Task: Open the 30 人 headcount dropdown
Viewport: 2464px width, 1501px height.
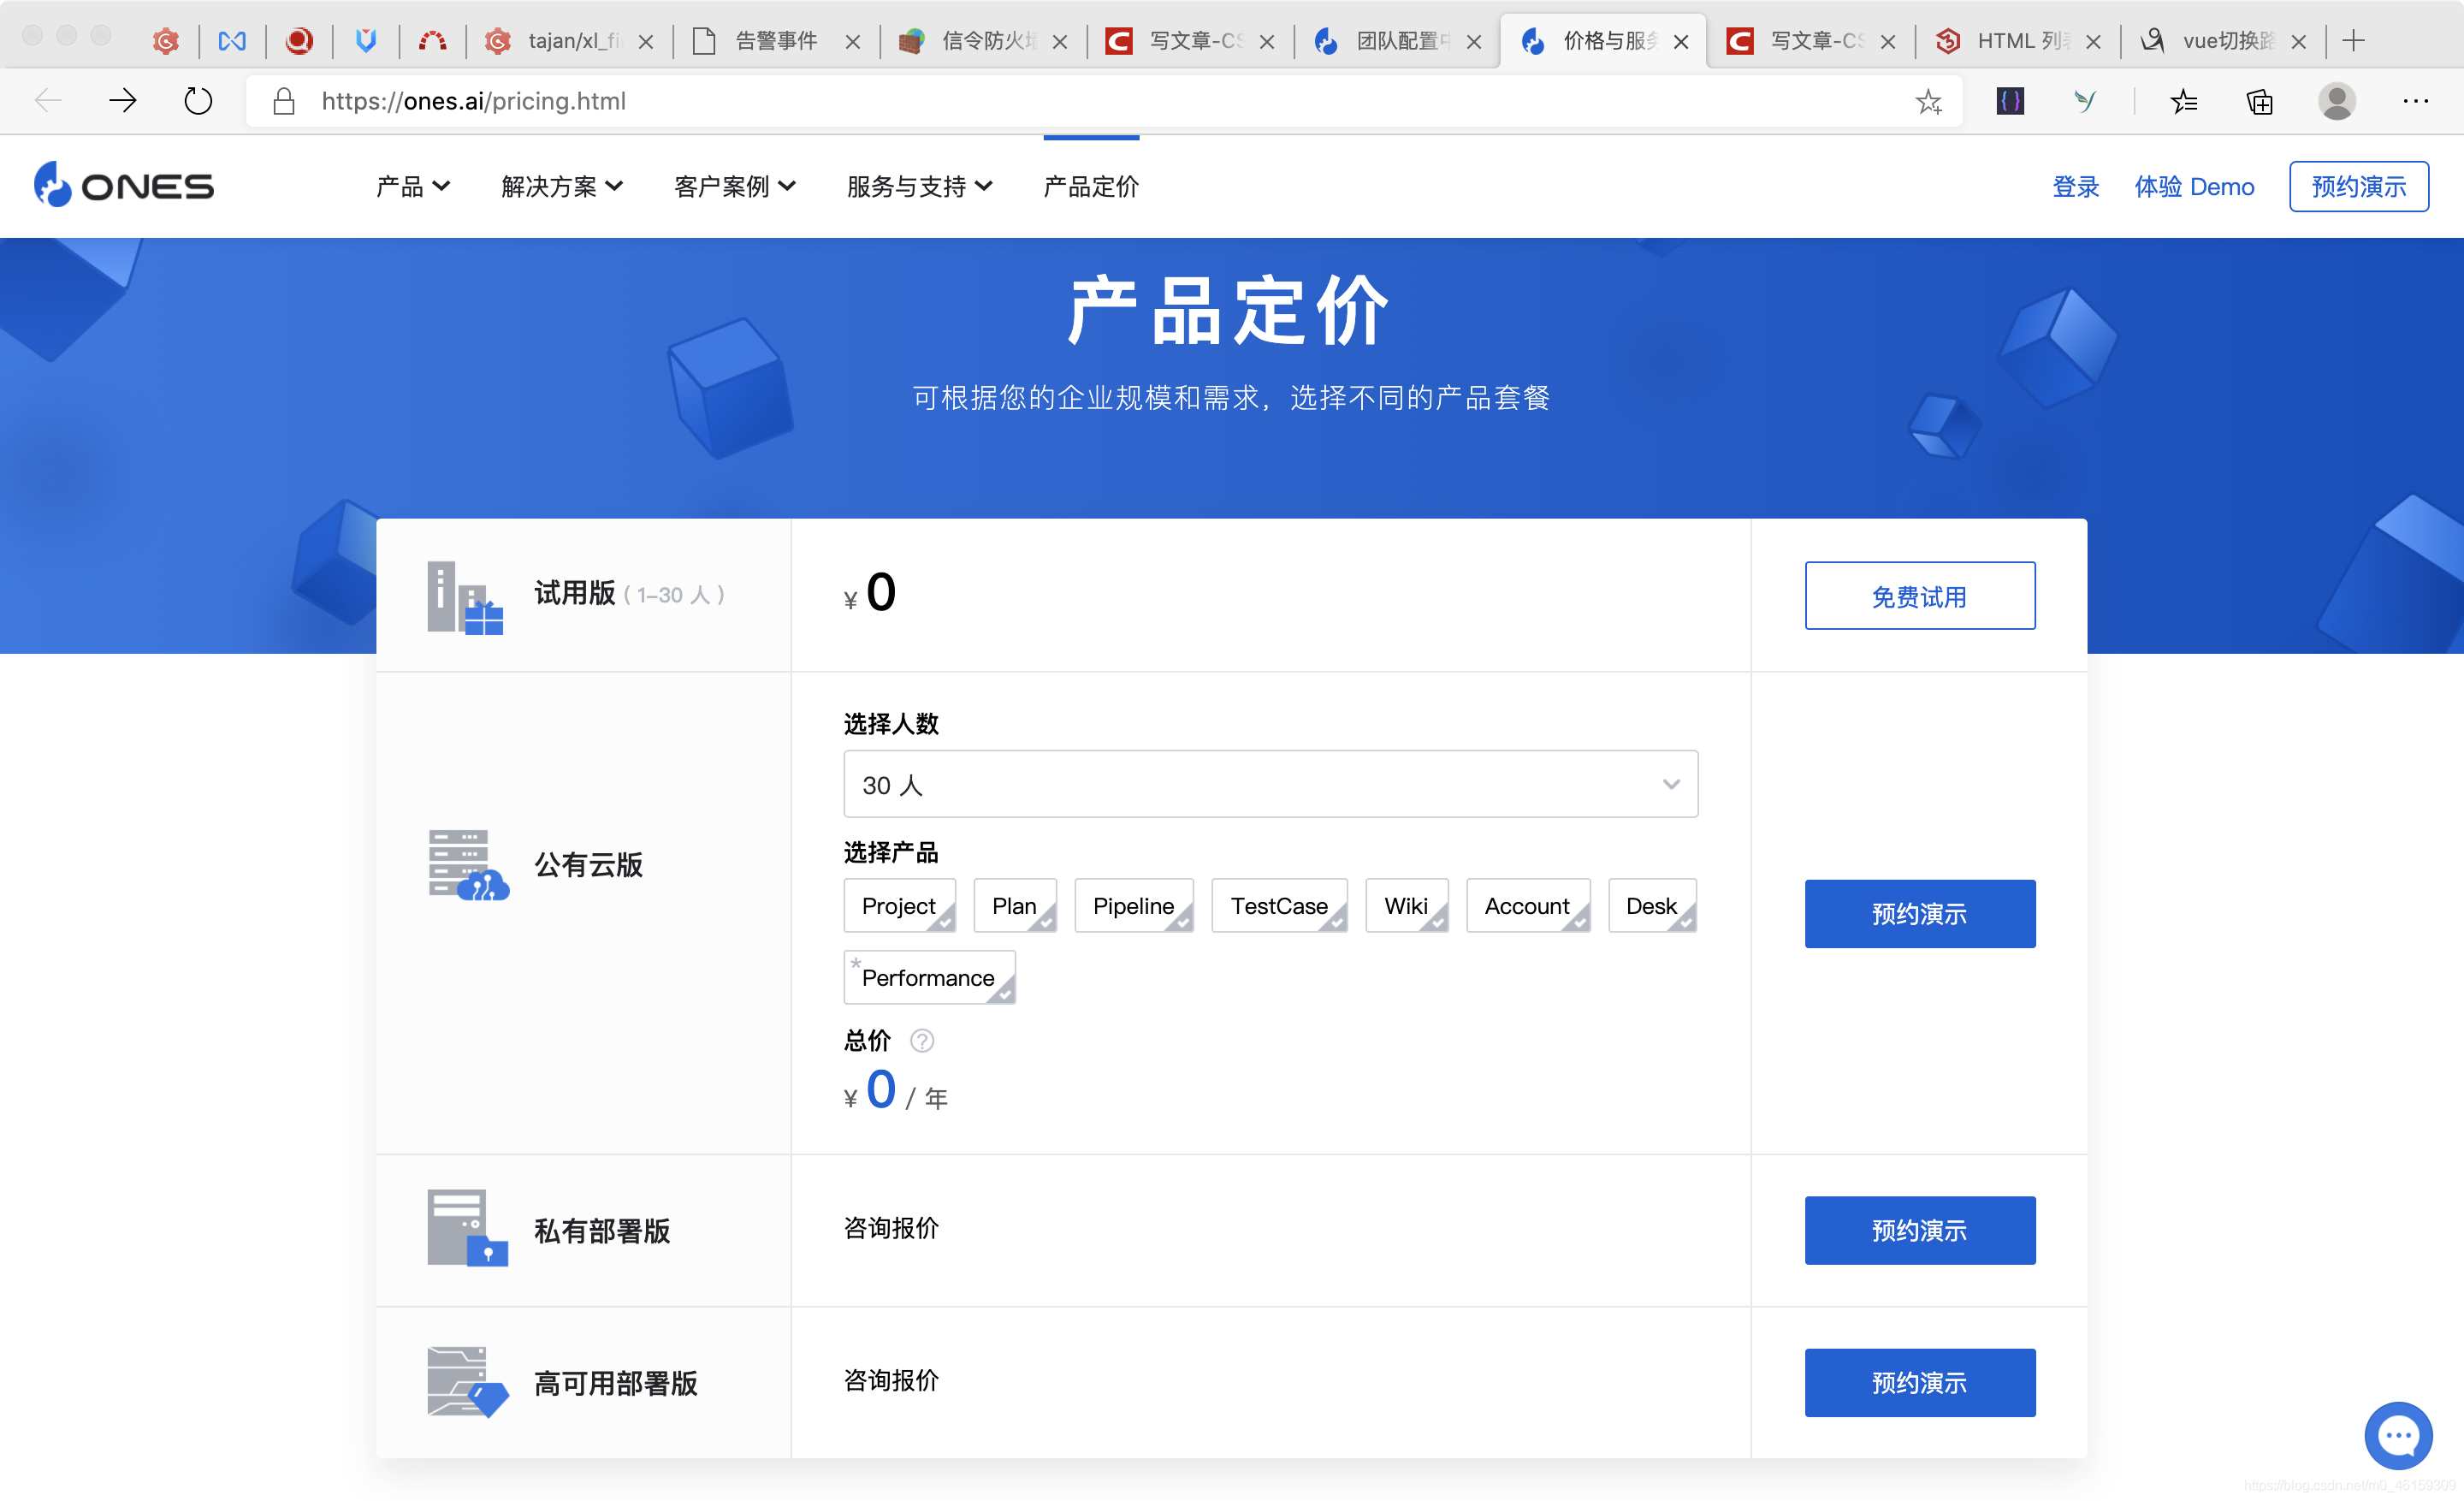Action: 1271,785
